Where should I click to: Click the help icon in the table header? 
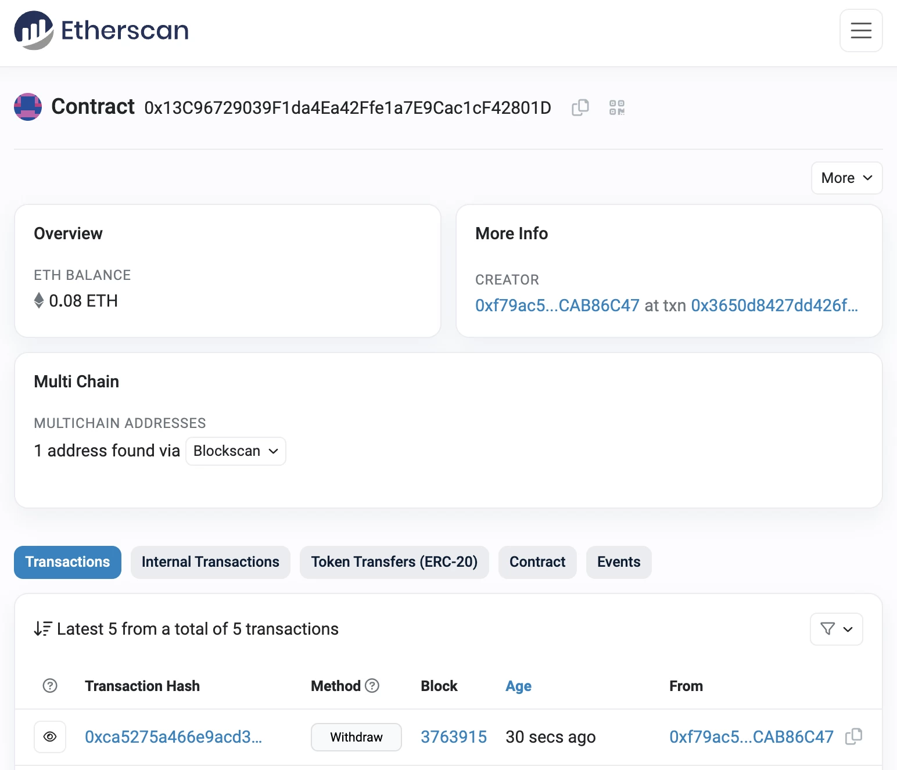[50, 686]
